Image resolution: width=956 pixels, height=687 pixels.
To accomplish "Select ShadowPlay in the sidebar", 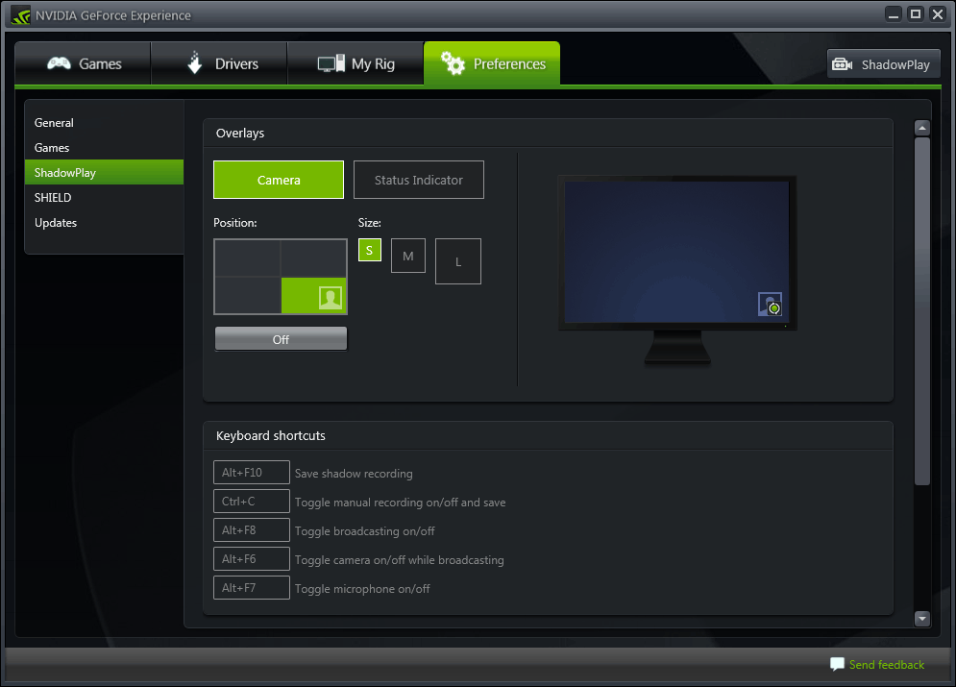I will pyautogui.click(x=104, y=173).
